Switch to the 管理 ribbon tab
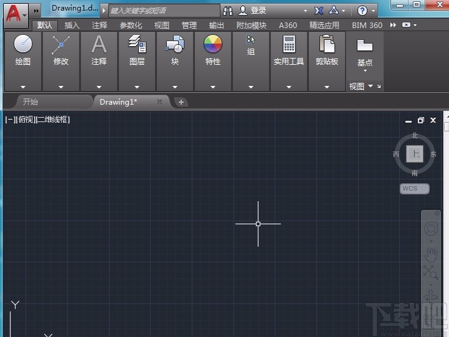This screenshot has width=449, height=337. 189,26
